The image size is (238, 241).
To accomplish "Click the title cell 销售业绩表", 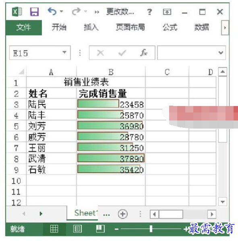I will click(x=86, y=82).
